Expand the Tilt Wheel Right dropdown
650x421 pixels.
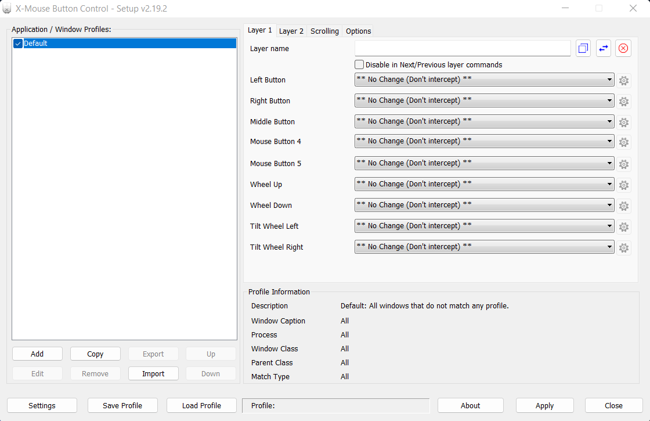484,247
